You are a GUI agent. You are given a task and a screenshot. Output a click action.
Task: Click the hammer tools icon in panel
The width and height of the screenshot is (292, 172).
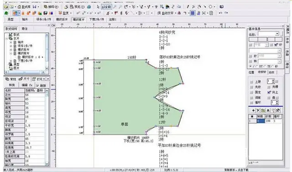278,110
